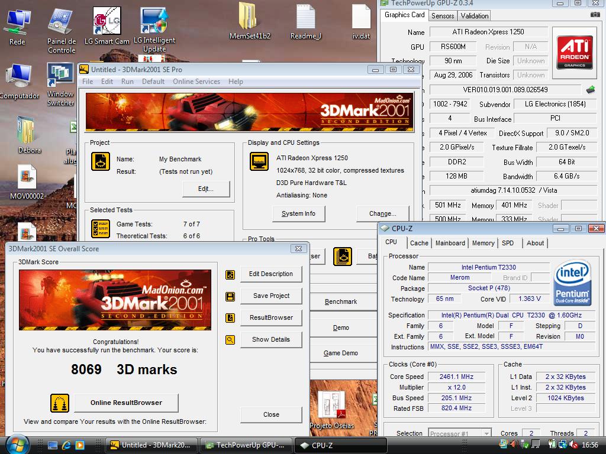606x454 pixels.
Task: Click the Show Details magnifier icon
Action: click(230, 340)
